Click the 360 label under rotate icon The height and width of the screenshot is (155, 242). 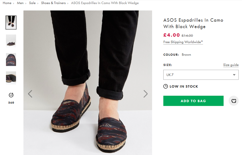click(11, 102)
